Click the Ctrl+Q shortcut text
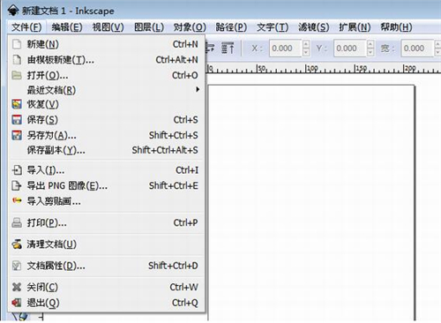 185,303
